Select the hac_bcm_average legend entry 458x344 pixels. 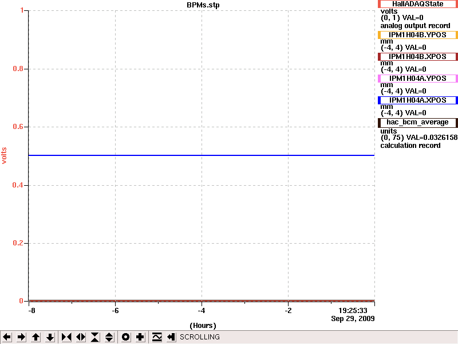click(418, 123)
